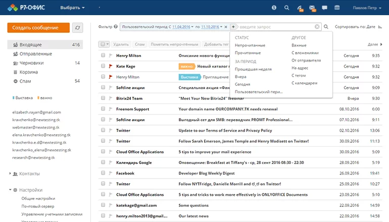Check the Kate Kage message checkbox

103,66
